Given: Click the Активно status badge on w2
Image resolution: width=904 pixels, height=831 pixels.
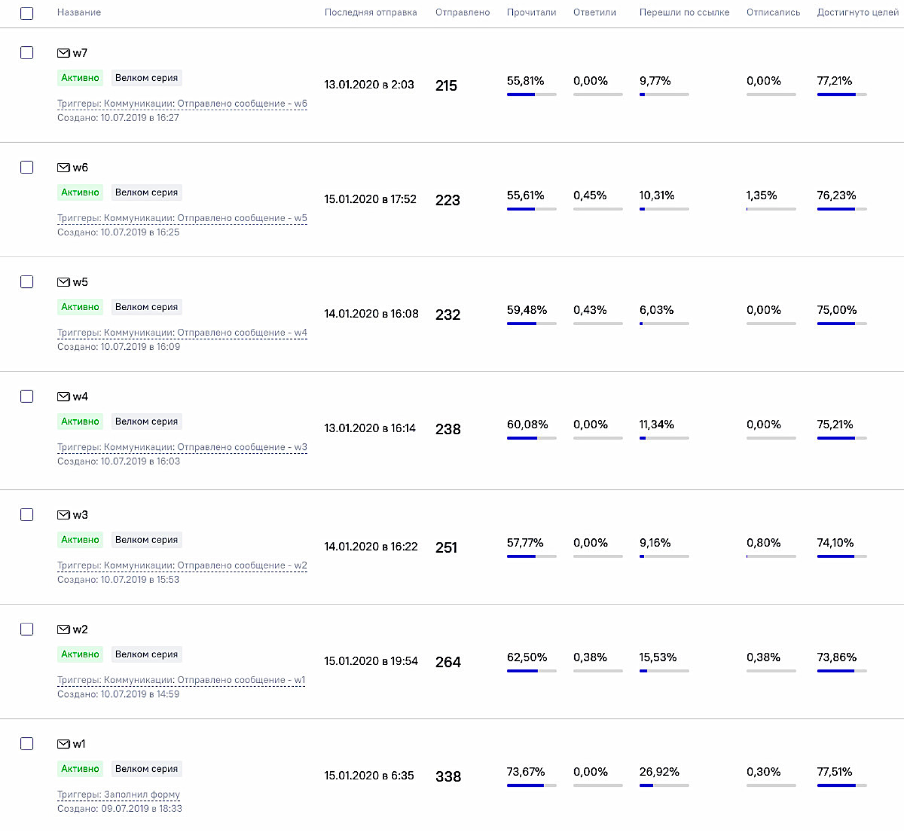Looking at the screenshot, I should (x=80, y=654).
